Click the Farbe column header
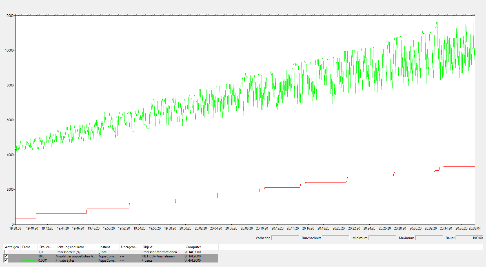Image resolution: width=486 pixels, height=267 pixels. (x=26, y=247)
